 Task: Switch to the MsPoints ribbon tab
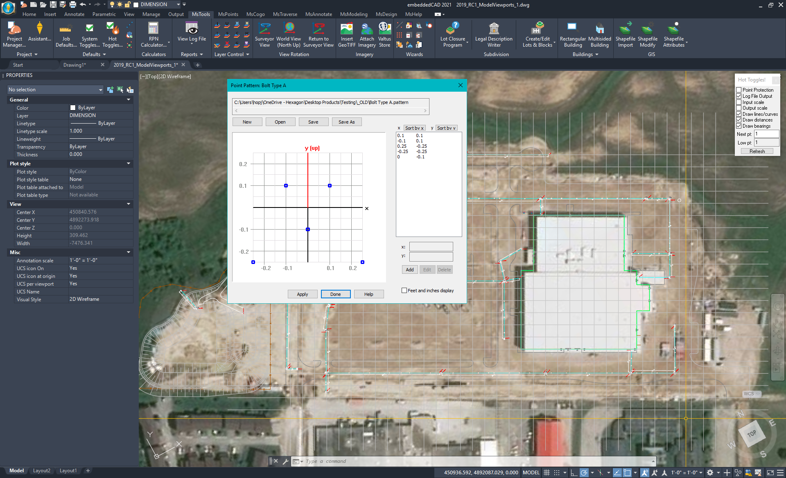(228, 14)
